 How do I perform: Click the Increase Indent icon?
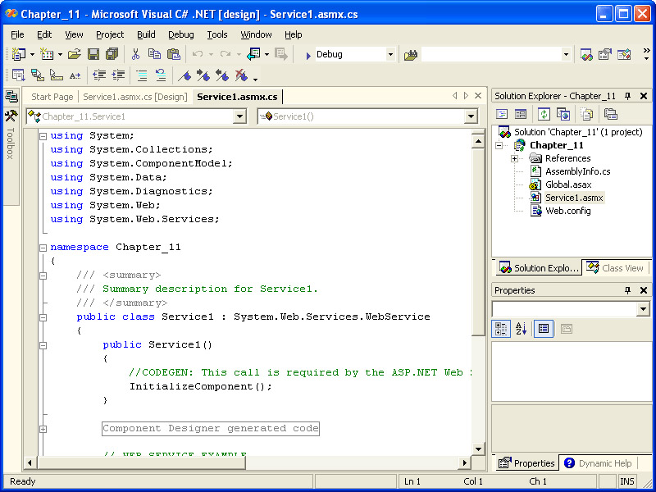(119, 75)
